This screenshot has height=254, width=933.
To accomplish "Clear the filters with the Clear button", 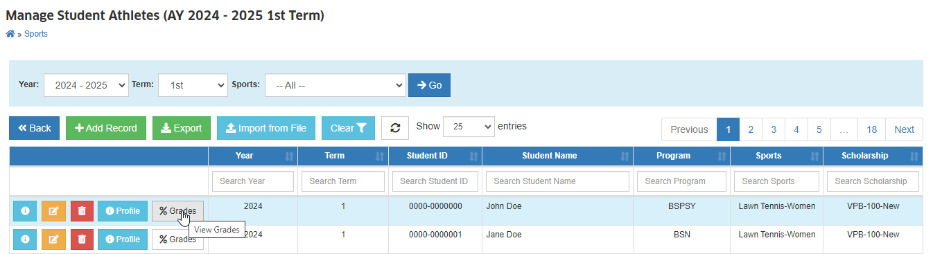I will 348,128.
